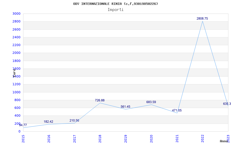Click the 3000 y-axis tick label
Viewport: 231px width, 144px height.
click(16, 14)
